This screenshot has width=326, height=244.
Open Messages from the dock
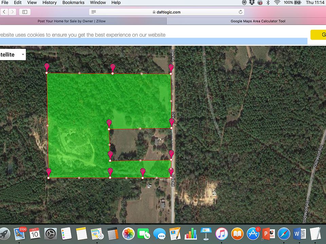pyautogui.click(x=160, y=234)
